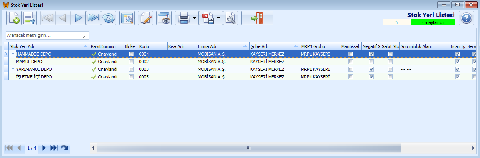Open settings with the wrench page icon
The image size is (480, 158).
(231, 18)
